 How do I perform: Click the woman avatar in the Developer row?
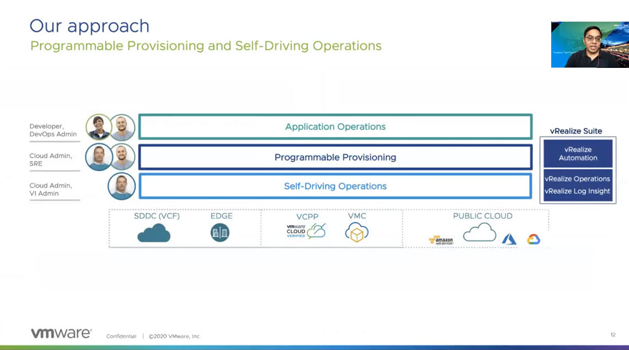tap(98, 127)
